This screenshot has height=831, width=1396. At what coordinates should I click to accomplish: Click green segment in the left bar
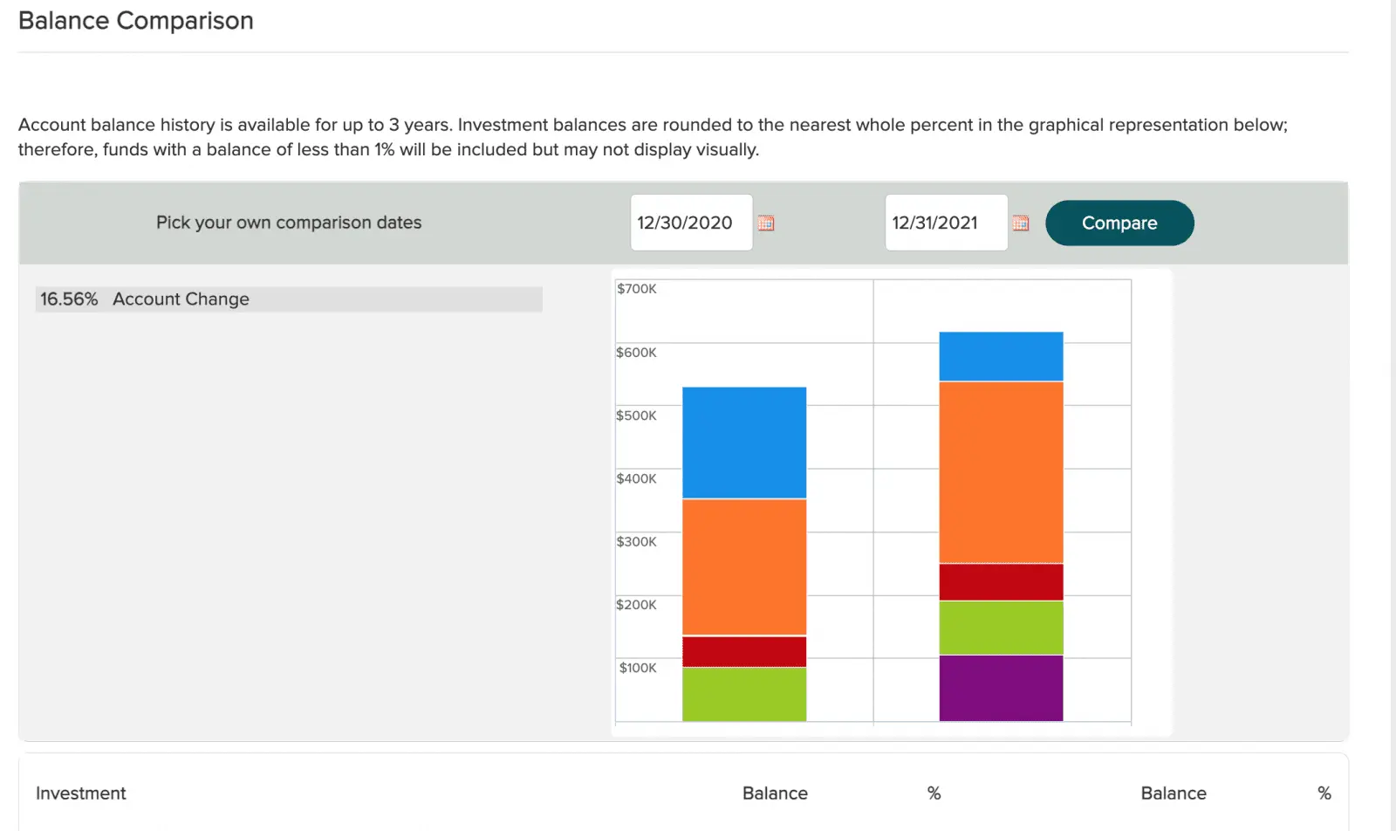coord(743,694)
